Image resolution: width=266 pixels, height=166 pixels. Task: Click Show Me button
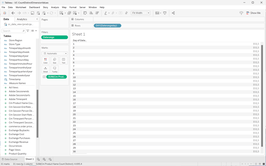click(254, 13)
